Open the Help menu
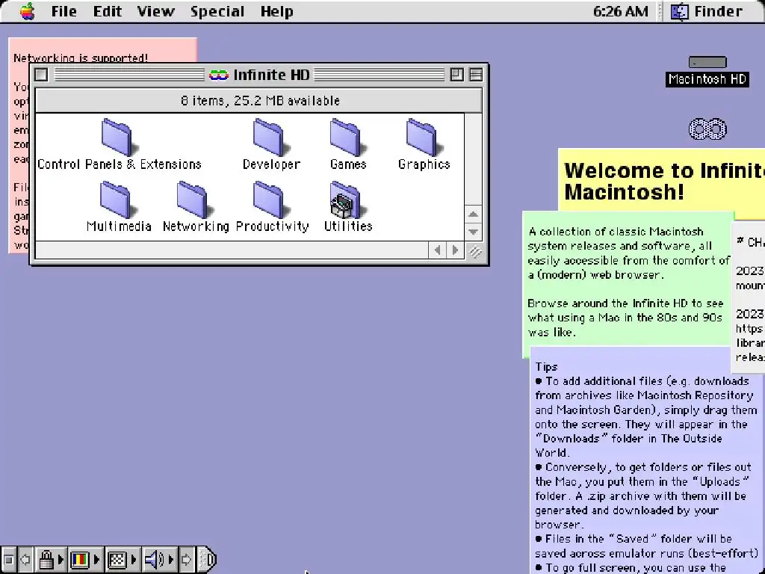 coord(276,11)
